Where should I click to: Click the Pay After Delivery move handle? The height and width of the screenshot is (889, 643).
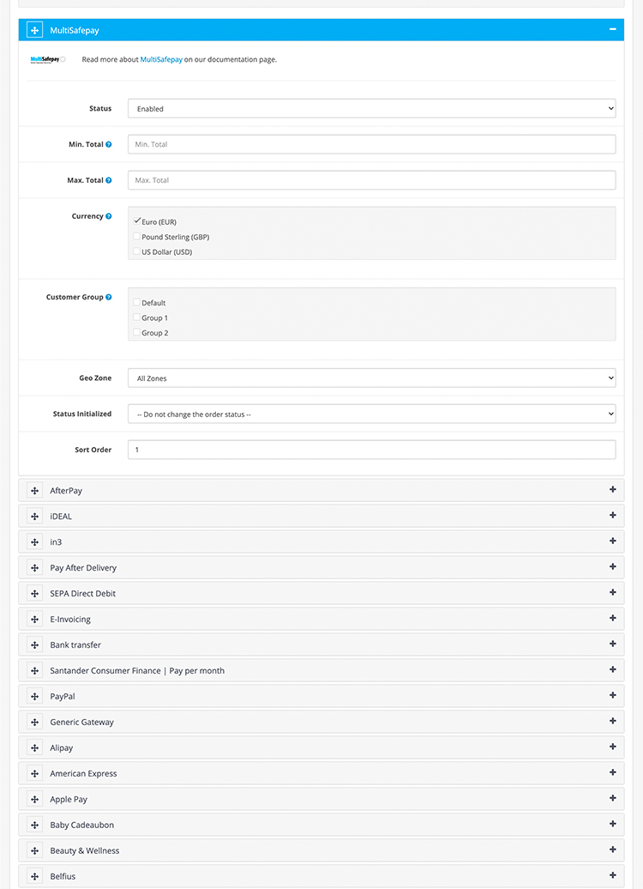(x=34, y=567)
